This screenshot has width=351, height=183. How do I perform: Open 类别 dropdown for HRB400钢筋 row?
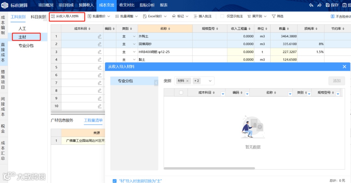[134, 52]
